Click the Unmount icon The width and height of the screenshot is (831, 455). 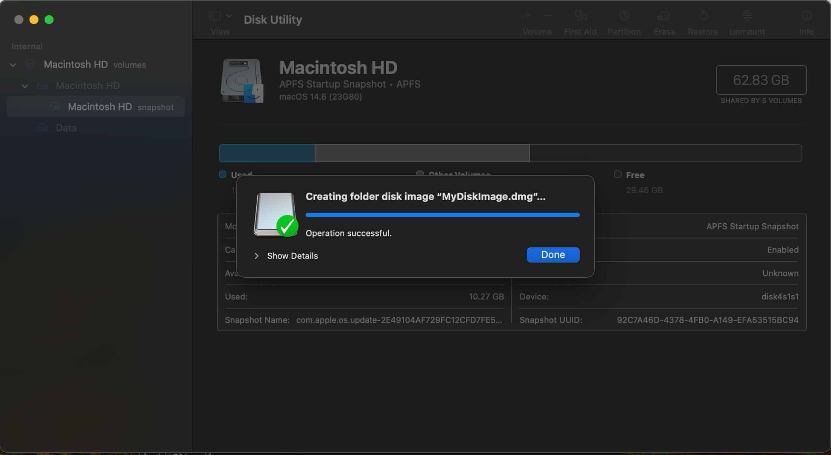[747, 16]
